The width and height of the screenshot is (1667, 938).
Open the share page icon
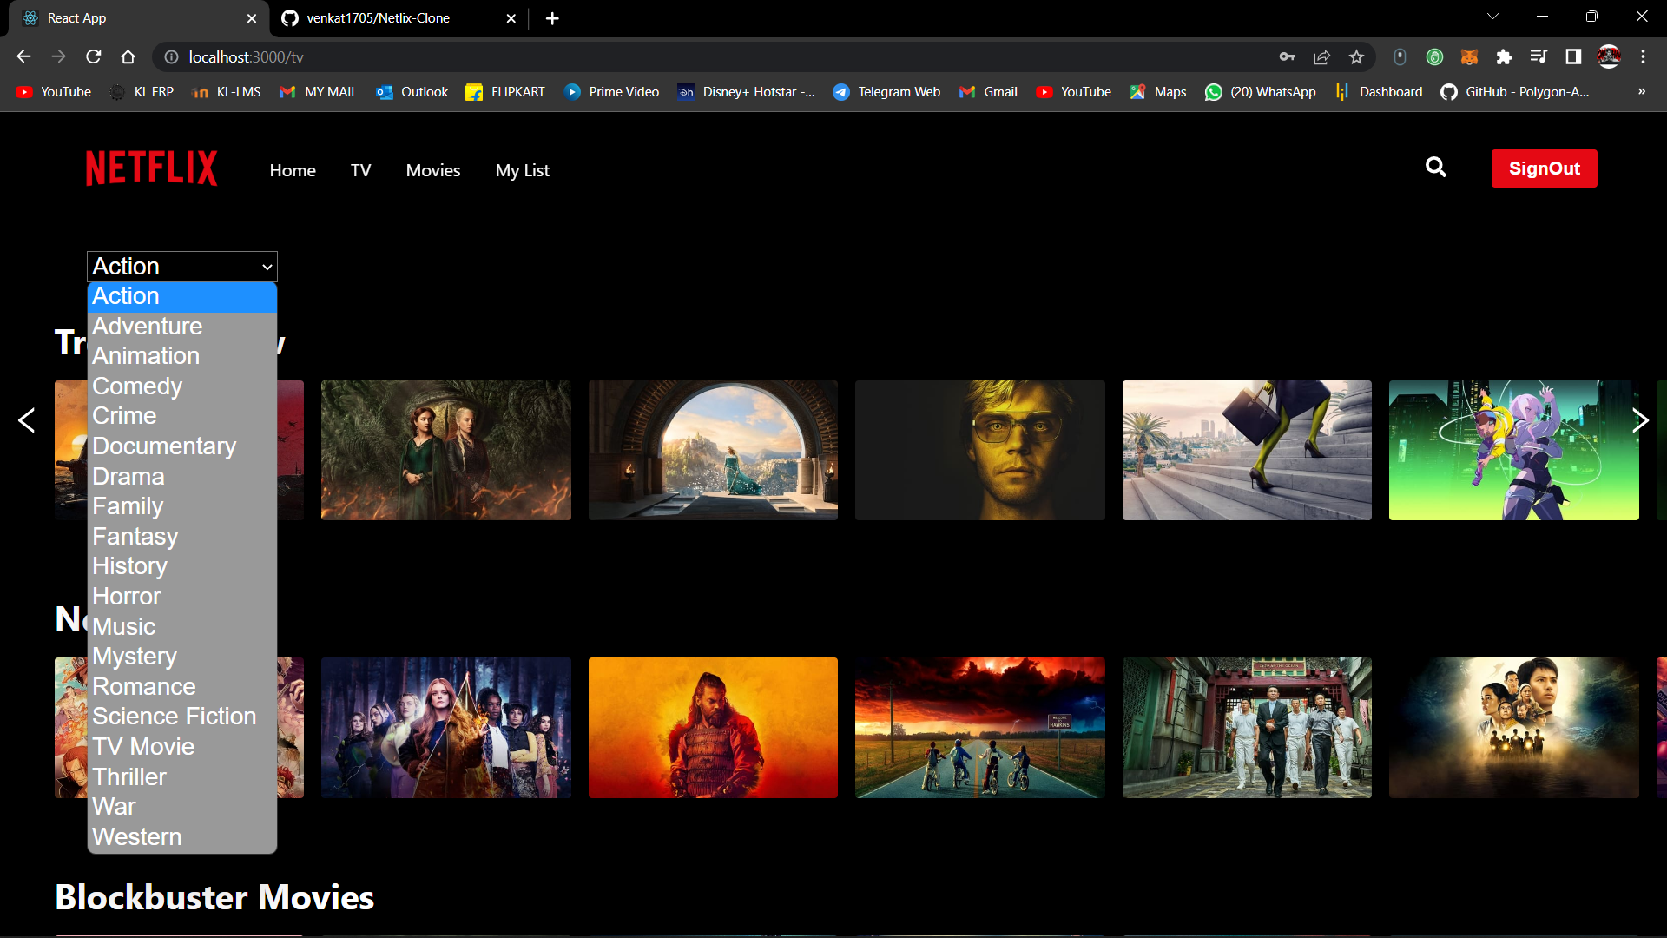point(1321,56)
